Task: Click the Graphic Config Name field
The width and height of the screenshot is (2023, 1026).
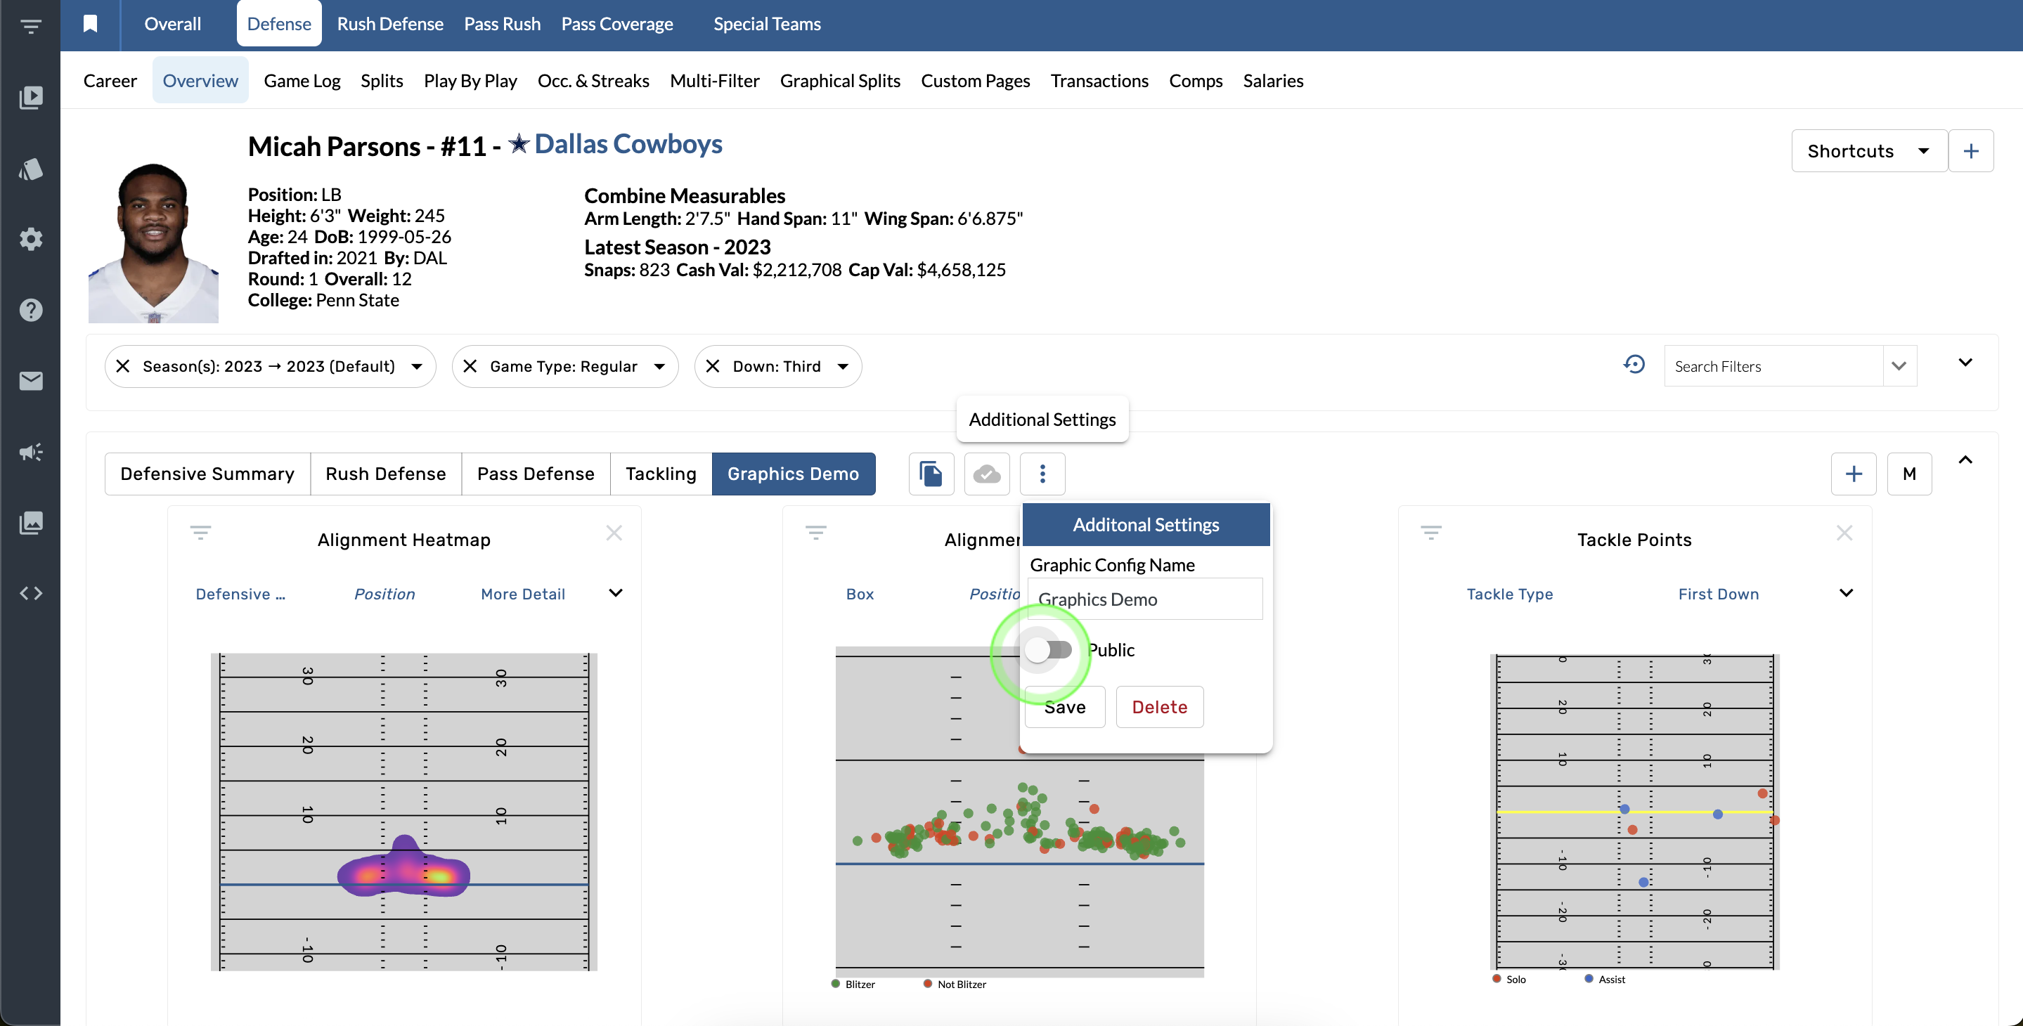Action: point(1144,599)
